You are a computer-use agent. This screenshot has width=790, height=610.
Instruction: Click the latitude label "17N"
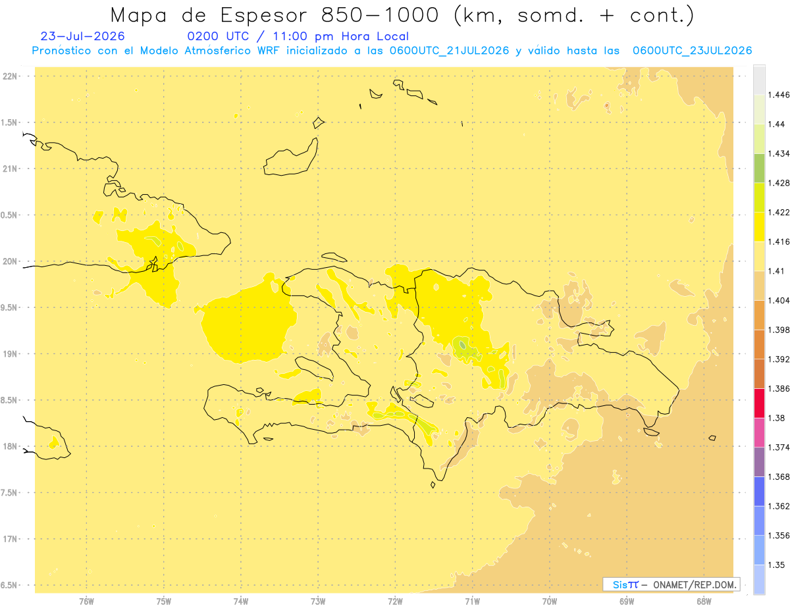pos(11,539)
